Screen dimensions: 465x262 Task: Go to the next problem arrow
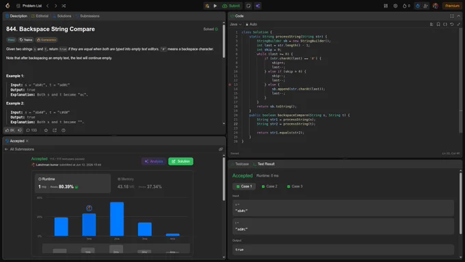[55, 5]
